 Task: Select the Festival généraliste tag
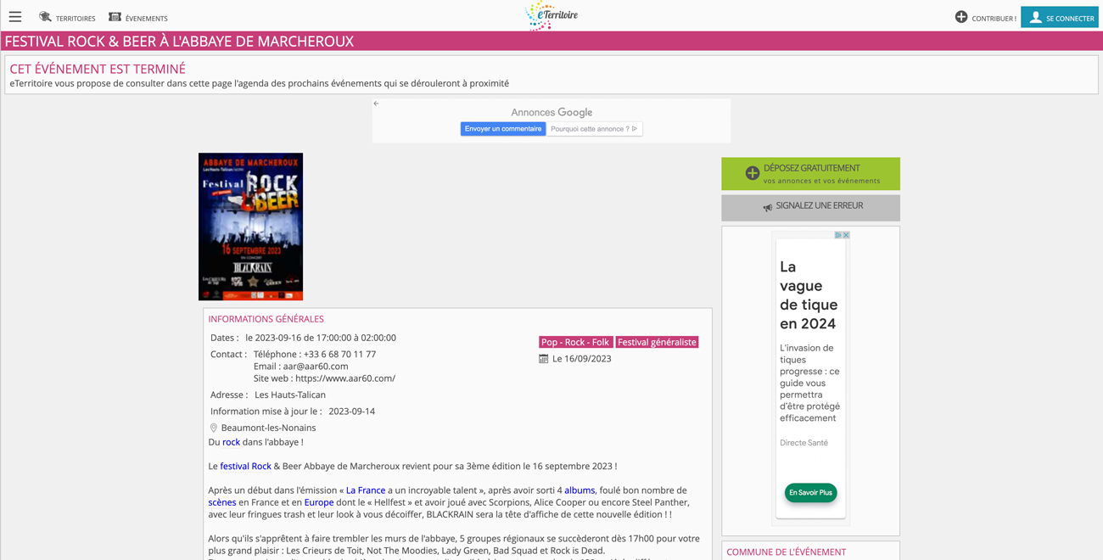[657, 342]
